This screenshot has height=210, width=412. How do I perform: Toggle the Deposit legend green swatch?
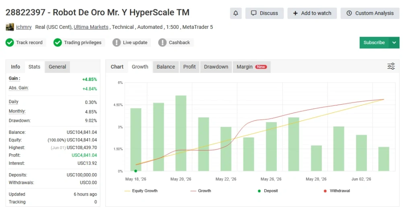pyautogui.click(x=260, y=191)
